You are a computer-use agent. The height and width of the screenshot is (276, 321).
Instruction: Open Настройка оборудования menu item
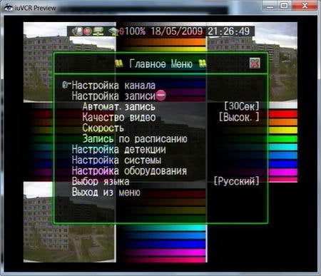(x=129, y=170)
